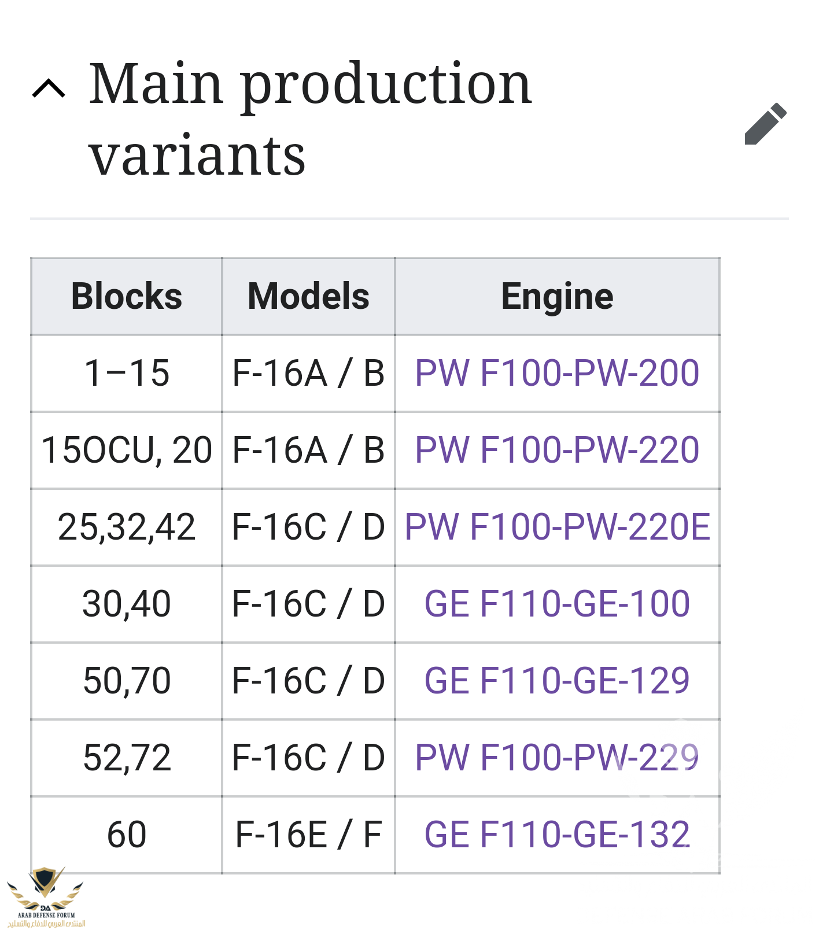Click the Models column header

click(x=308, y=296)
